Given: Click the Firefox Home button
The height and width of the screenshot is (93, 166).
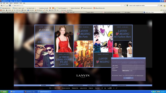Looking at the screenshot, I should click(161, 5).
